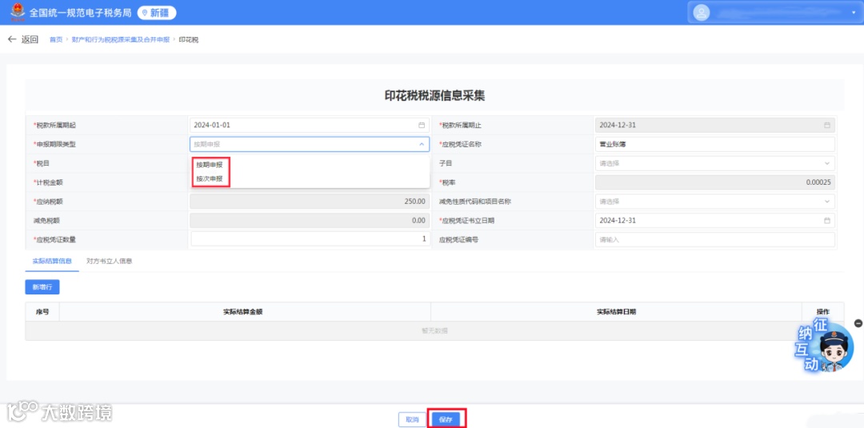Switch to 对方书立人信息 tab
The width and height of the screenshot is (864, 428).
click(x=109, y=261)
